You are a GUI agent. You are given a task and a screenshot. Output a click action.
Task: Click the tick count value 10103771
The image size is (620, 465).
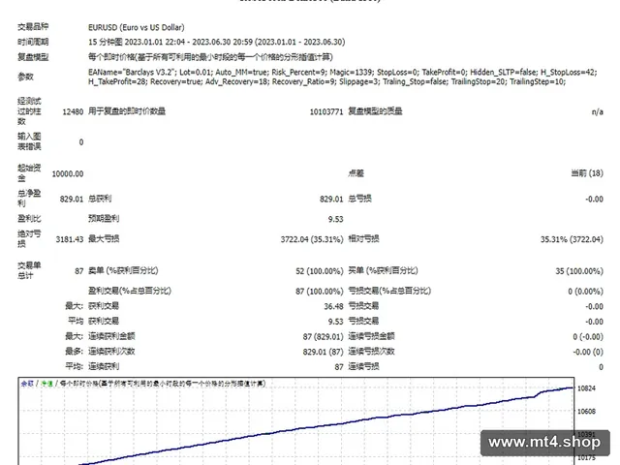coord(326,112)
